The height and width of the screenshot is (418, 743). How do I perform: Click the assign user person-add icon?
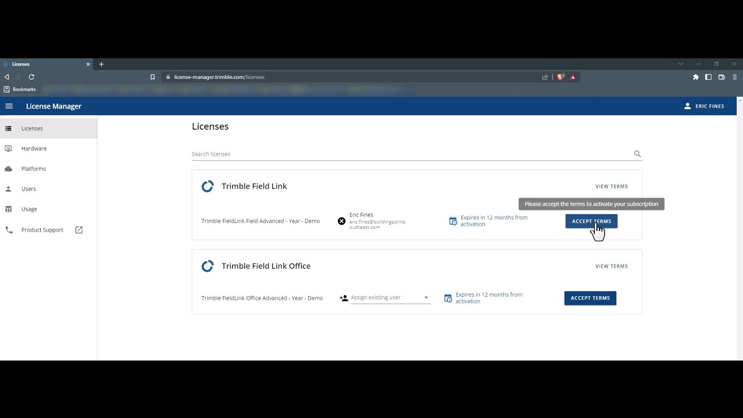[344, 298]
